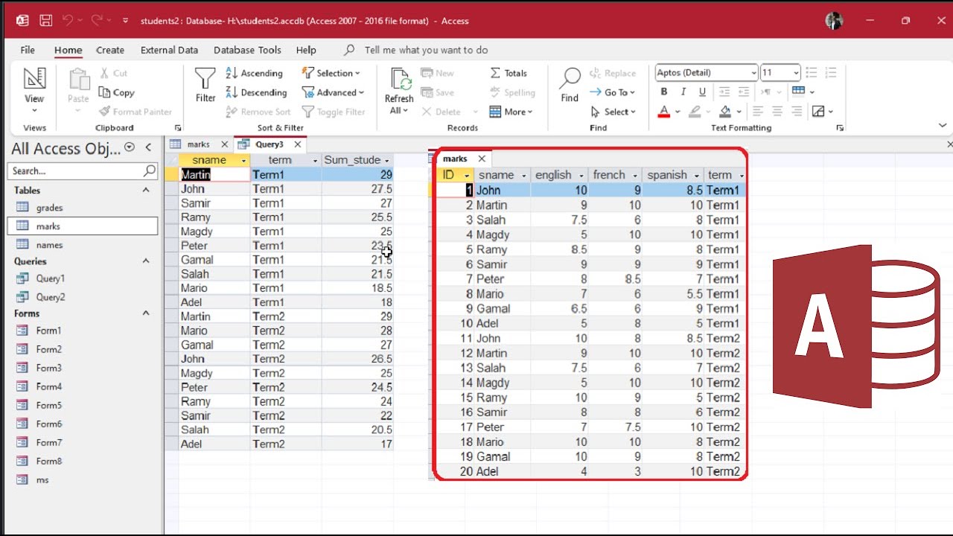The width and height of the screenshot is (953, 536).
Task: Click the Save record command
Action: tap(438, 92)
